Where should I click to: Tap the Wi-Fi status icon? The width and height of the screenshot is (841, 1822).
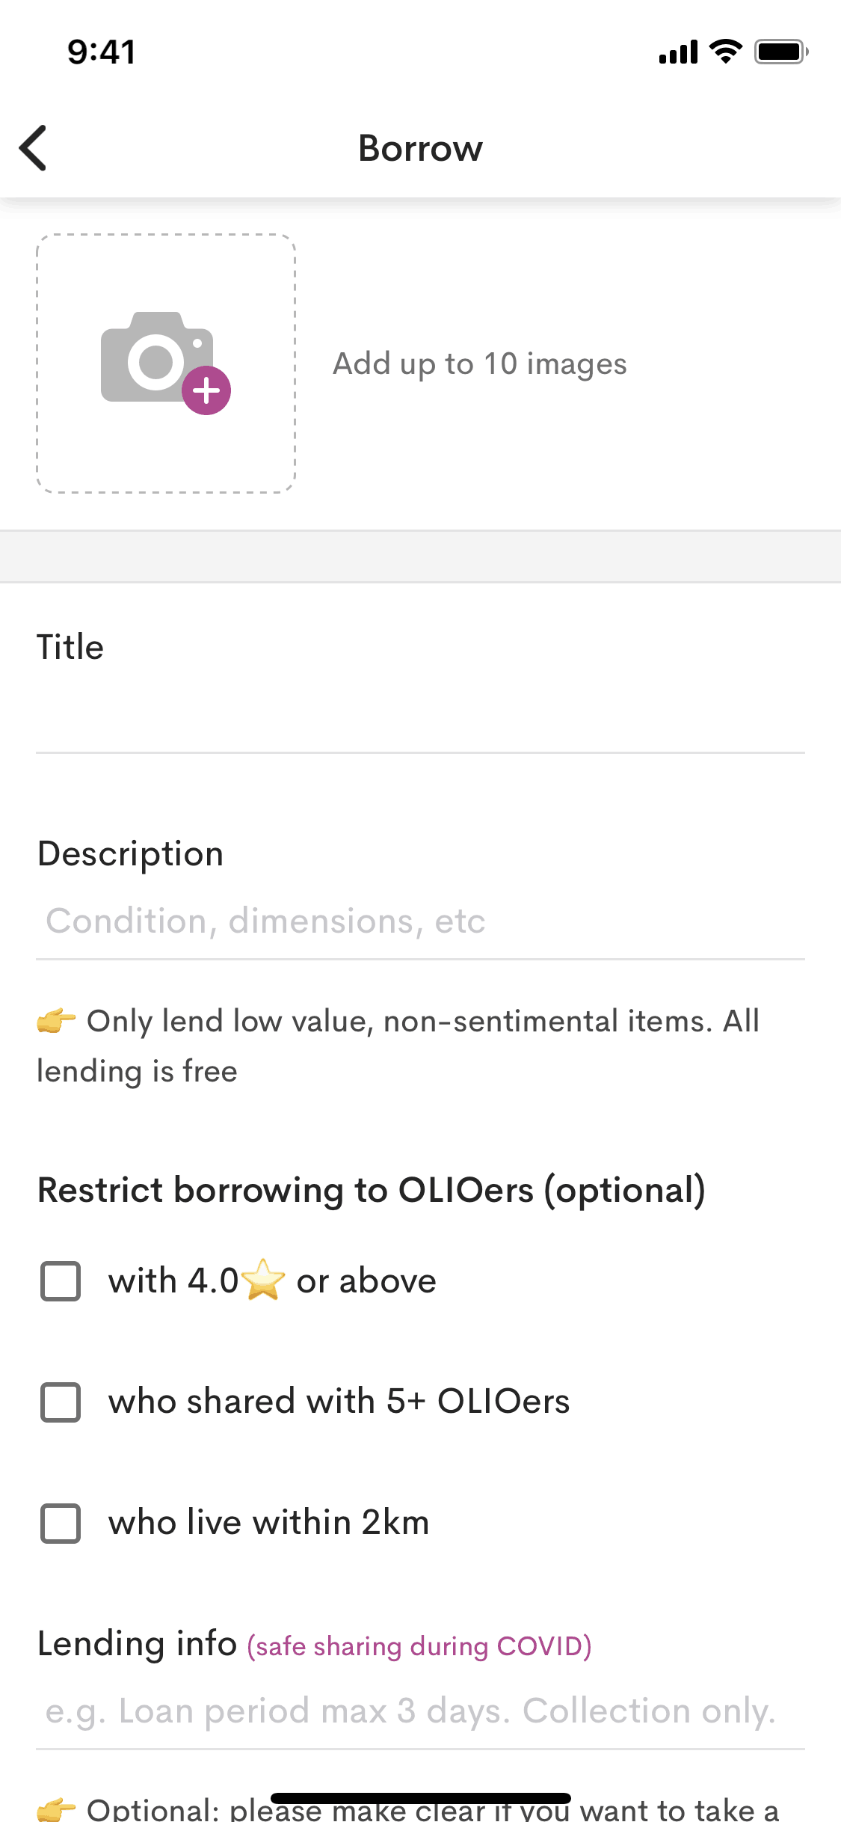coord(725,52)
